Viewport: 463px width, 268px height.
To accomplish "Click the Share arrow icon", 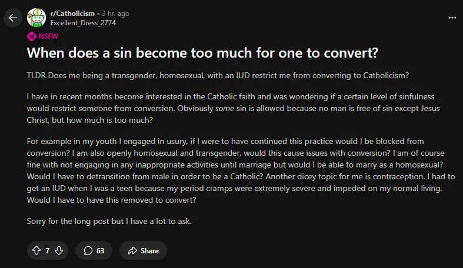I will [x=132, y=250].
